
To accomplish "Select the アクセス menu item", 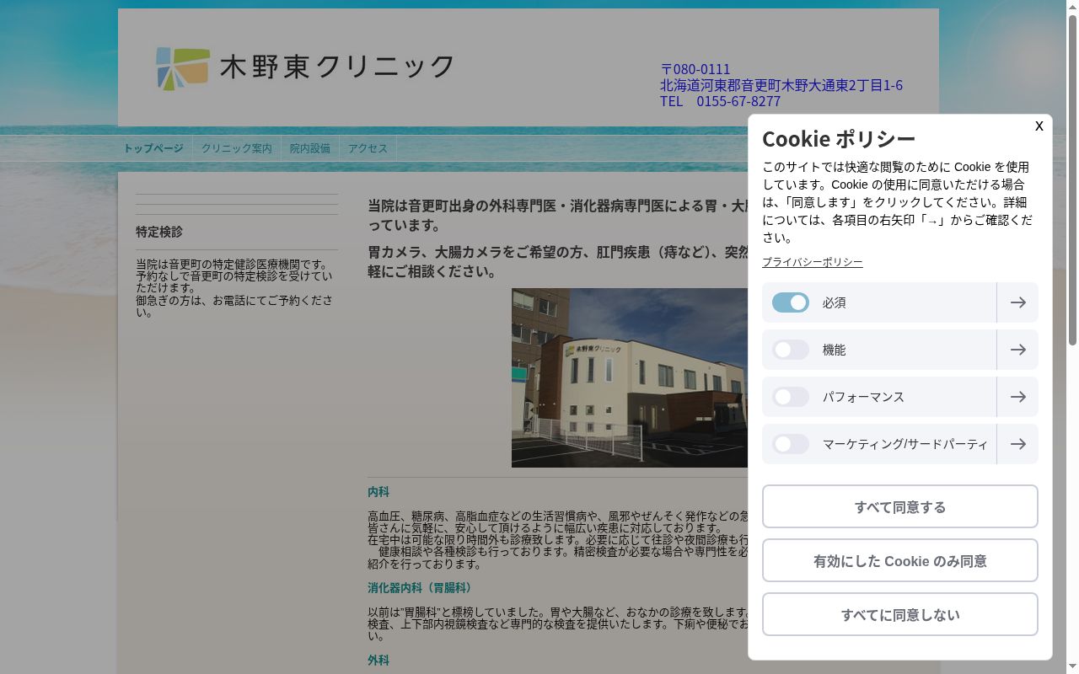I will (368, 148).
